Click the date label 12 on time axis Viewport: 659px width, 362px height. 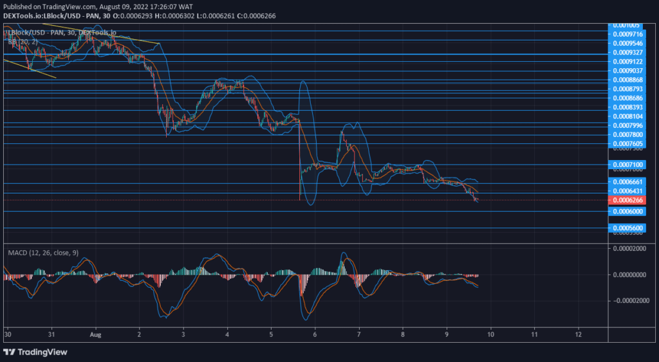click(x=579, y=335)
